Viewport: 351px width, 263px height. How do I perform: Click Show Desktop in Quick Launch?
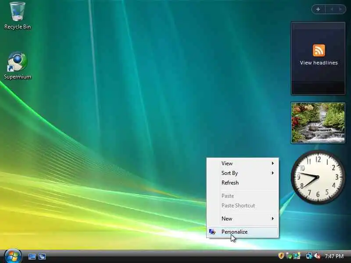pyautogui.click(x=32, y=256)
